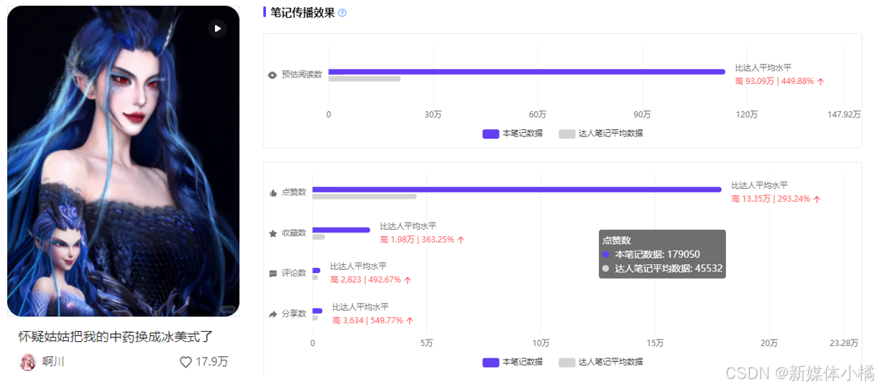The height and width of the screenshot is (387, 877).
Task: Click the 笔记传播效果 section heading
Action: click(x=303, y=12)
